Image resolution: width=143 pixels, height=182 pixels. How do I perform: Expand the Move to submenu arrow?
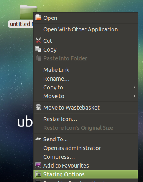134,96
